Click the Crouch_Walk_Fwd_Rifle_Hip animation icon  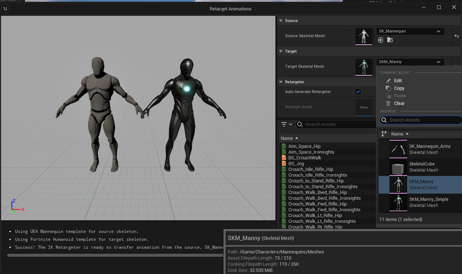pos(284,204)
